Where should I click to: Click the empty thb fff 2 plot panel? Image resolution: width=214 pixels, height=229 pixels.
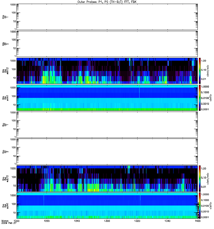(x=107, y=44)
